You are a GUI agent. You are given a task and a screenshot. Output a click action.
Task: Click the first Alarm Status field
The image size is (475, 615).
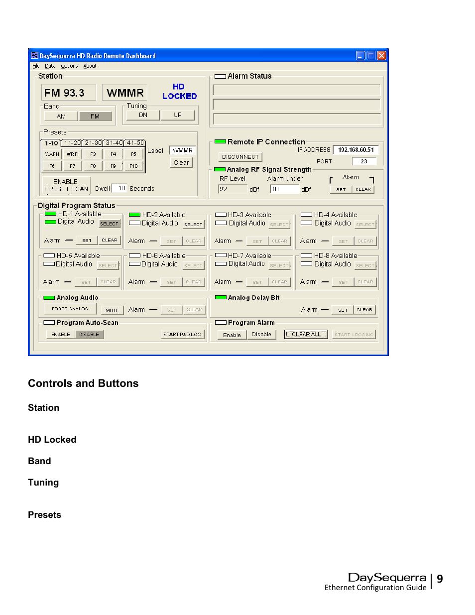pyautogui.click(x=297, y=90)
